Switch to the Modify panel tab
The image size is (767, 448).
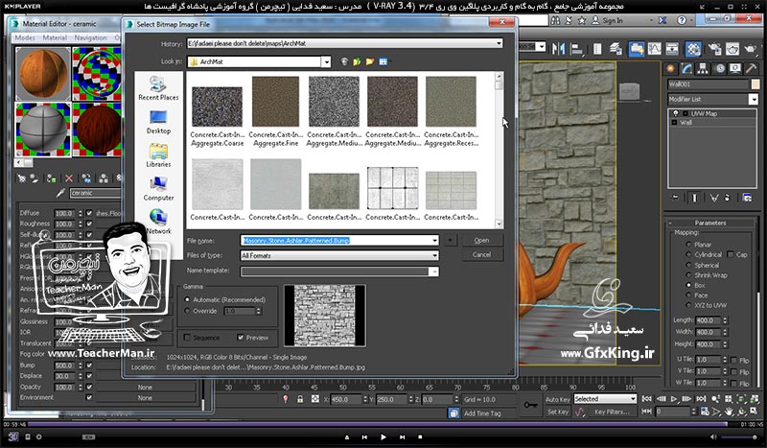coord(686,68)
